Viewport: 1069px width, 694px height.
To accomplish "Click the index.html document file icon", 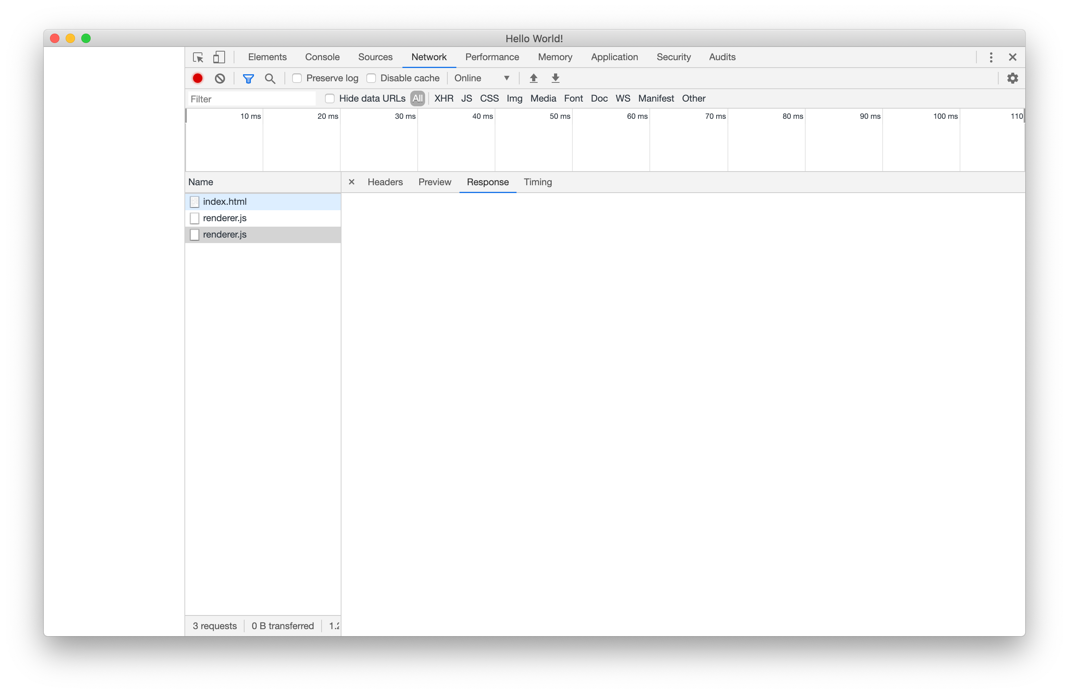I will (x=195, y=202).
